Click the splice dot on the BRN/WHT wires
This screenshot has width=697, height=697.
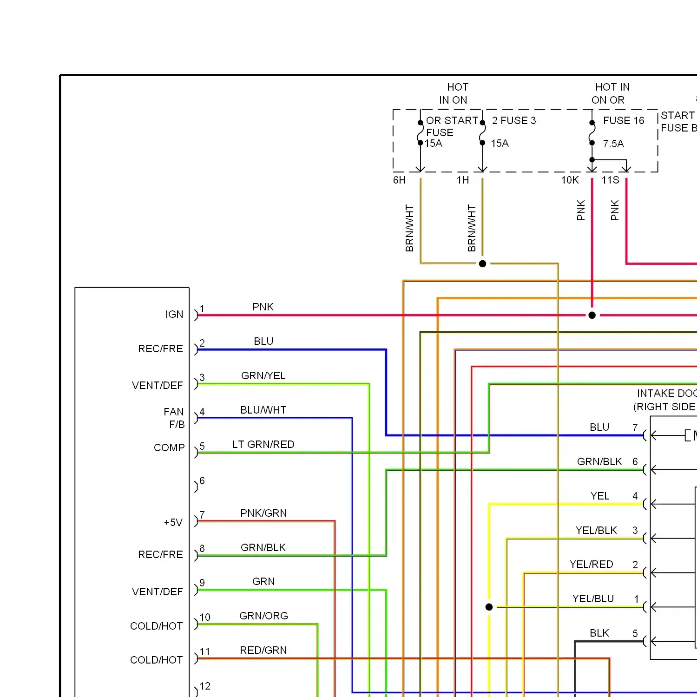point(483,264)
